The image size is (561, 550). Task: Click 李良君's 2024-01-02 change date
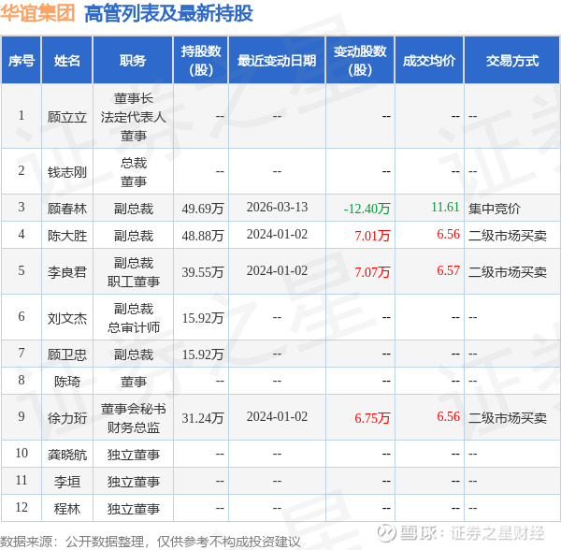[277, 271]
